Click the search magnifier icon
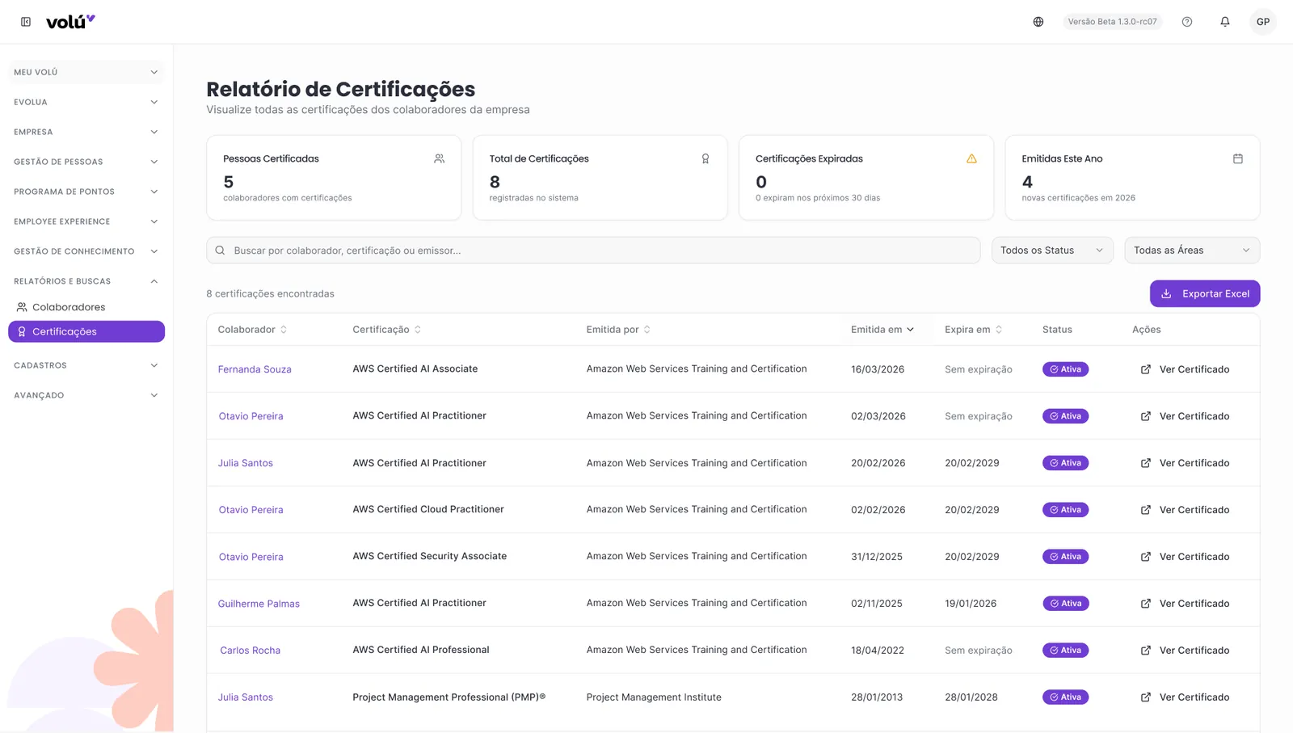1293x733 pixels. 220,251
